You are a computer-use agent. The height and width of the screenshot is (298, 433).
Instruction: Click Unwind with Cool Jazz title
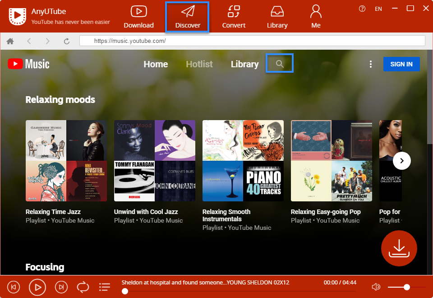pos(146,212)
